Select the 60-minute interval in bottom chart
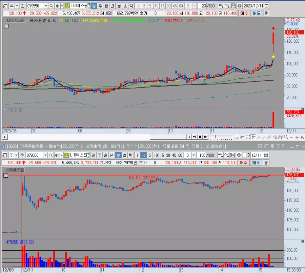 180,155
